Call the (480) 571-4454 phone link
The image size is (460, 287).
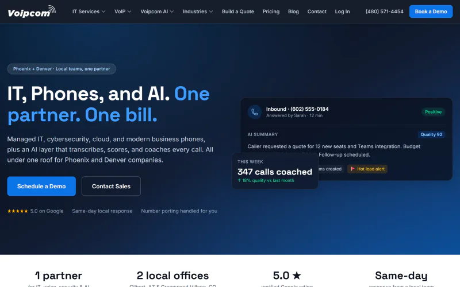pos(384,11)
